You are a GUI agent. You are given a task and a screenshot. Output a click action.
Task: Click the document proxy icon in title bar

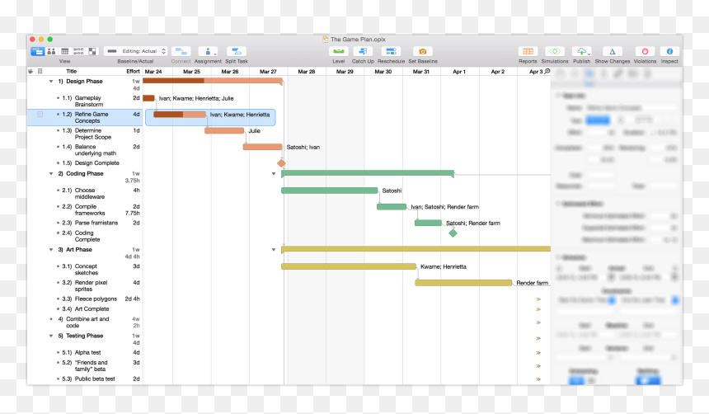(x=325, y=40)
